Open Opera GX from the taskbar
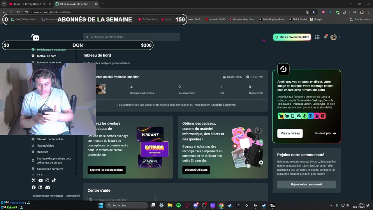The height and width of the screenshot is (210, 373). click(187, 205)
